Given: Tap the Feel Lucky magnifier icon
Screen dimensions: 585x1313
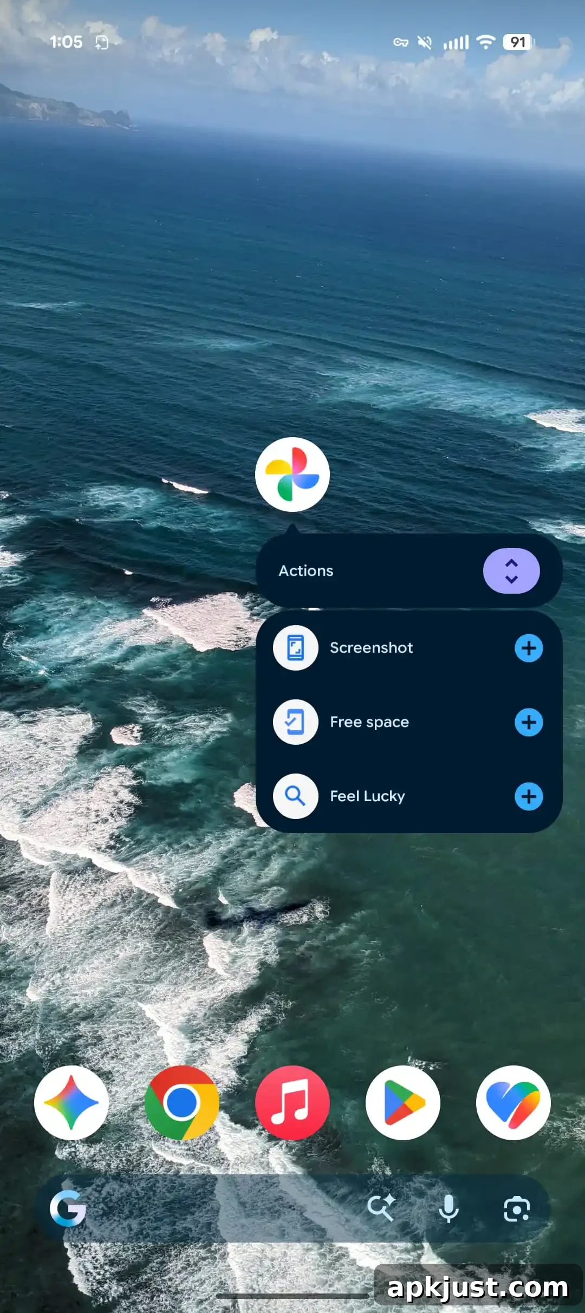Looking at the screenshot, I should point(295,796).
